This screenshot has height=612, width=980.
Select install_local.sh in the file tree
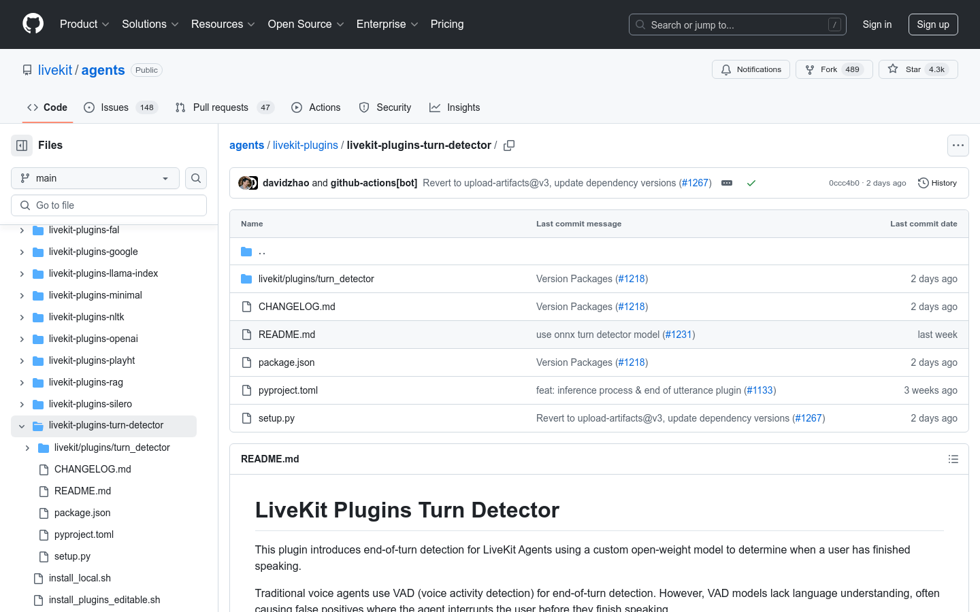(80, 578)
